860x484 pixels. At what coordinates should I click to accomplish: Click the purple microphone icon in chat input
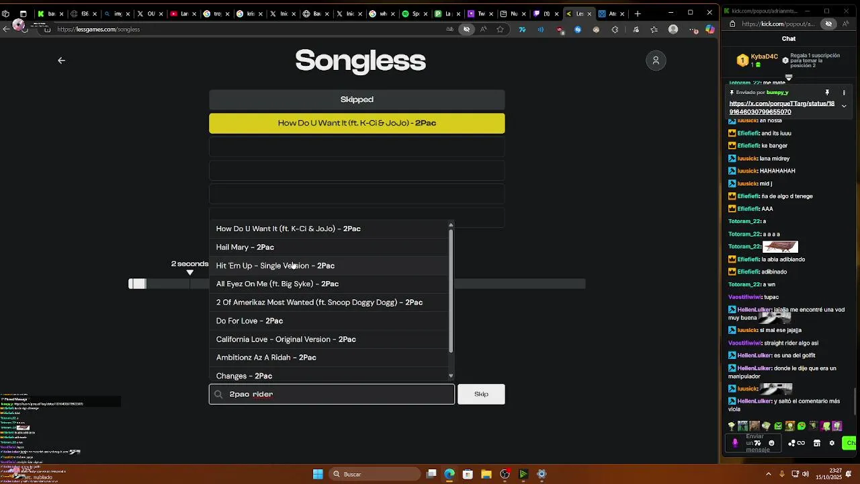pyautogui.click(x=735, y=443)
